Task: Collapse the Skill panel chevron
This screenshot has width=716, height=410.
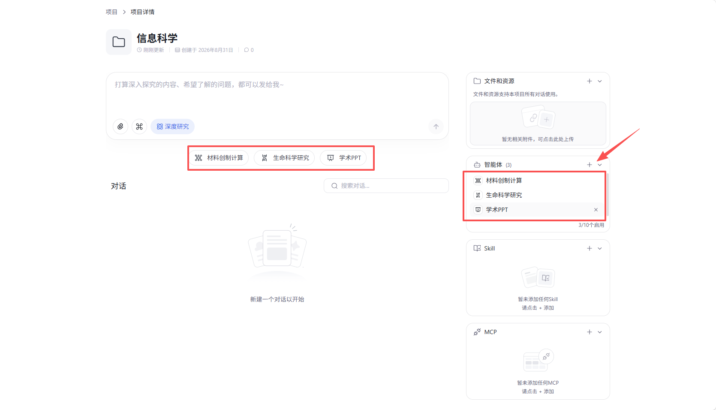Action: click(x=600, y=248)
